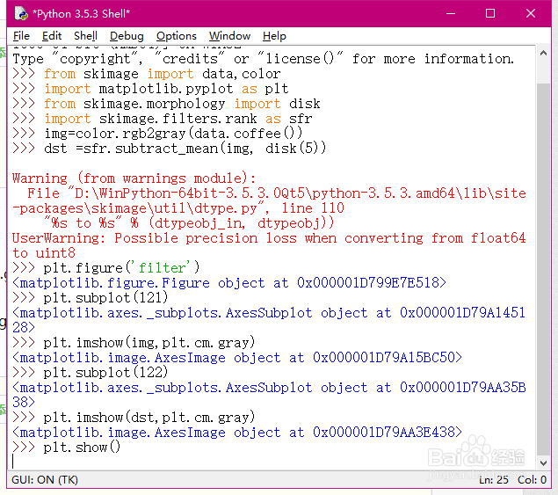This screenshot has height=495, width=558.
Task: Click the 'Type "copyright", "credits"' info line
Action: point(264,59)
